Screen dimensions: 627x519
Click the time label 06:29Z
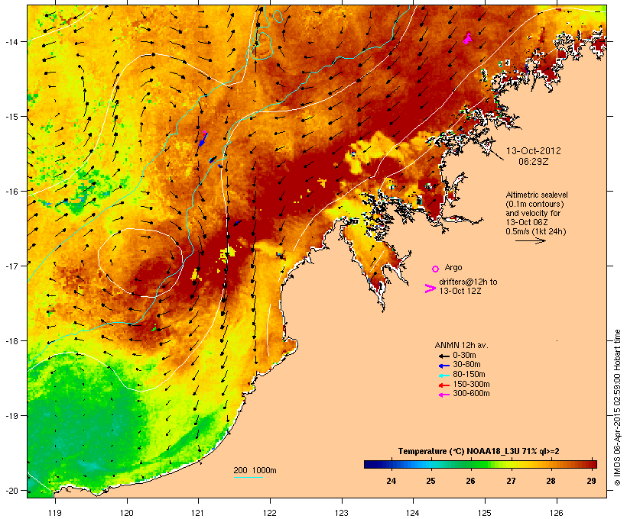point(534,162)
